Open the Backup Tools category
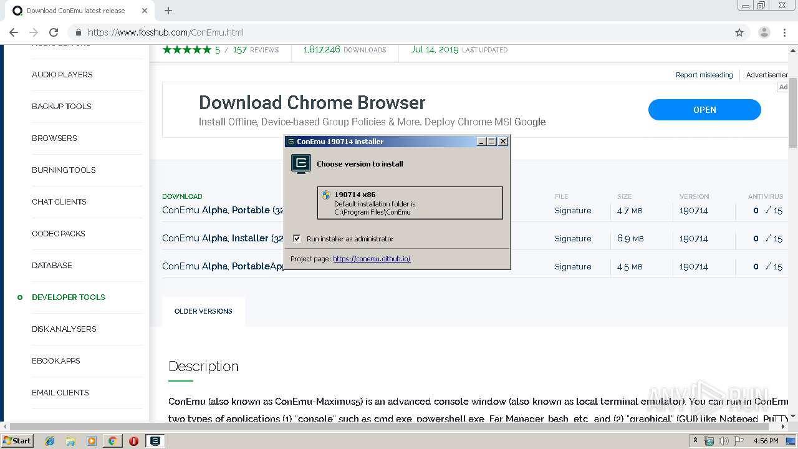Image resolution: width=798 pixels, height=449 pixels. coord(62,106)
